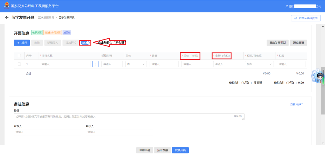
Task: Click the 备注 text area
Action: click(x=129, y=117)
